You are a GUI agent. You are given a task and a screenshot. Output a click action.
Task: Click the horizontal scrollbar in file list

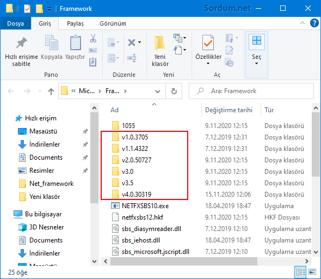(x=184, y=262)
